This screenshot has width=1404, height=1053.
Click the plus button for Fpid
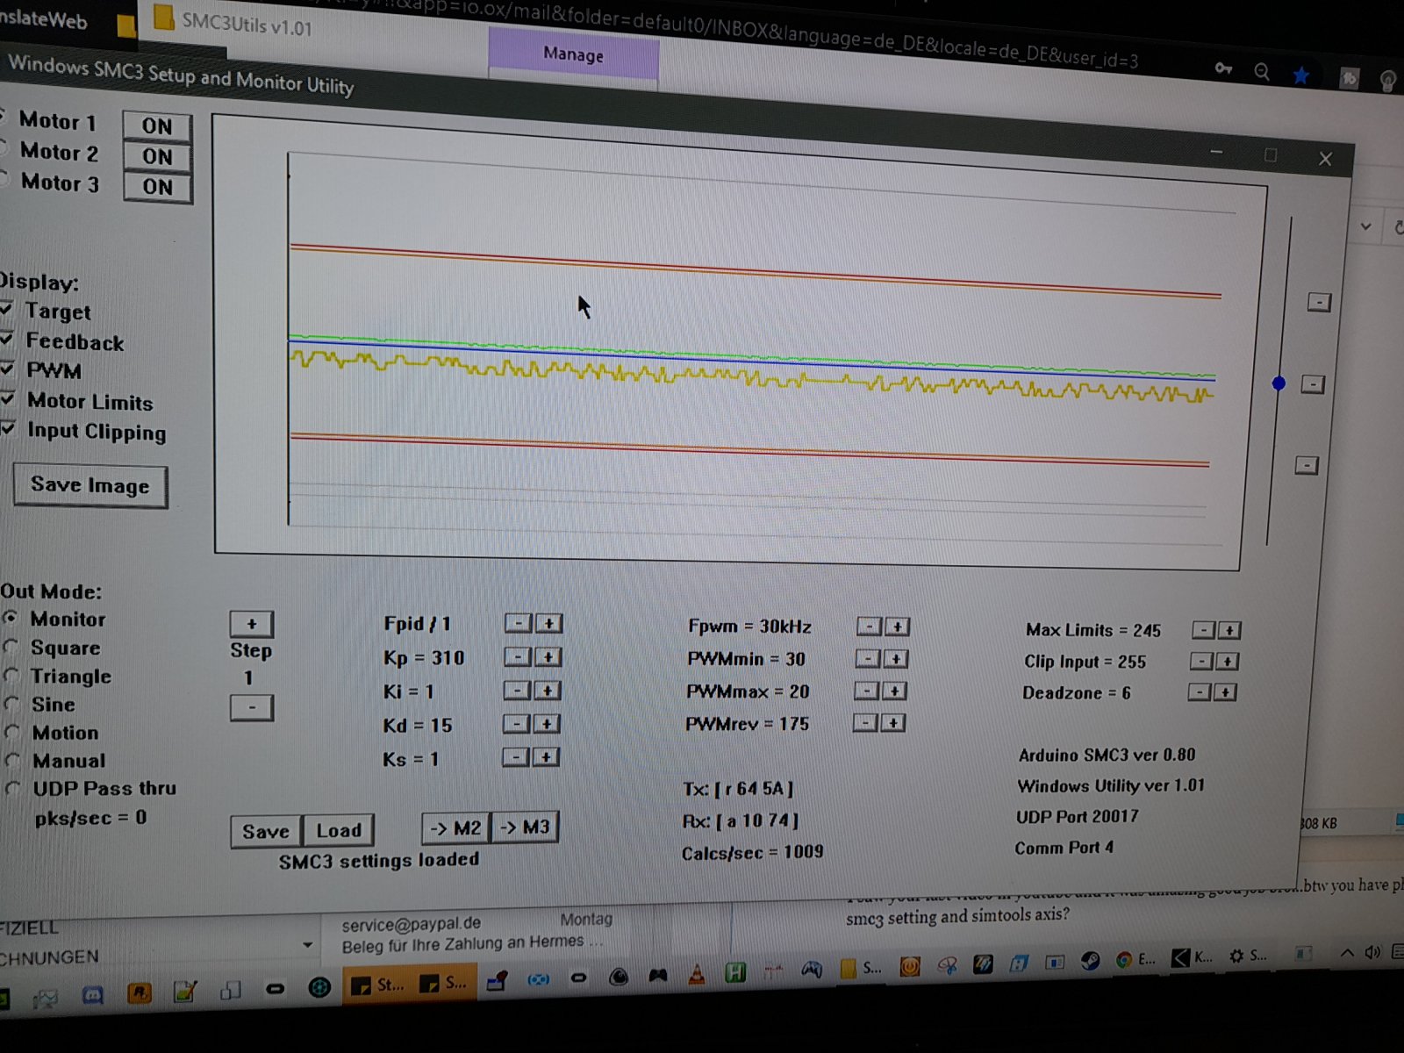click(x=549, y=624)
